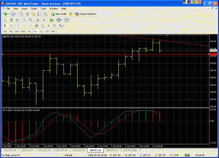Switch to the H1 timeframe
The width and height of the screenshot is (219, 158).
[x=29, y=32]
